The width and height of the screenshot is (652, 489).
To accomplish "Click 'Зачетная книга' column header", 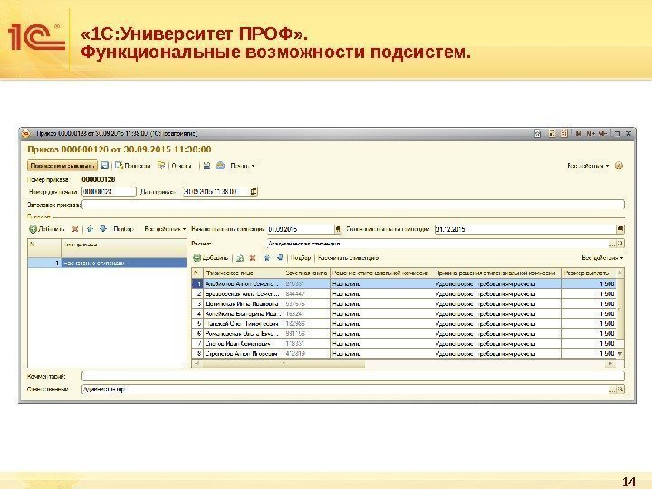I will point(307,273).
